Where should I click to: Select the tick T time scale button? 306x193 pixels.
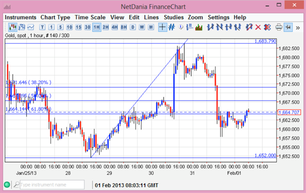42,27
